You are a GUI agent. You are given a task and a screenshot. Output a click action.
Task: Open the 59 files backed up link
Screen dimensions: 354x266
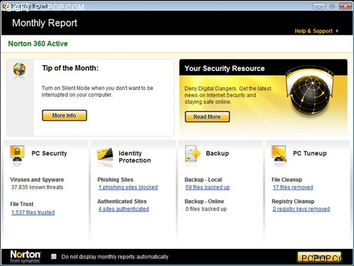click(x=208, y=187)
